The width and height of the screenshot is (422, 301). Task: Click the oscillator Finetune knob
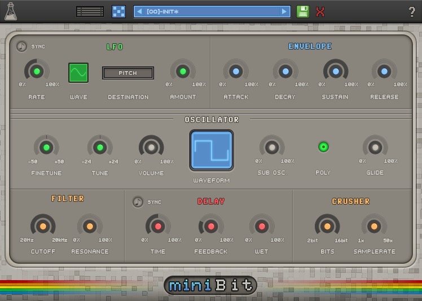[x=46, y=148]
